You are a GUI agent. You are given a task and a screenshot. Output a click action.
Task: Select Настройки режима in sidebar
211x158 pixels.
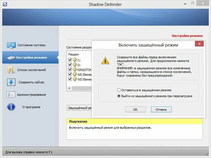pyautogui.click(x=30, y=57)
